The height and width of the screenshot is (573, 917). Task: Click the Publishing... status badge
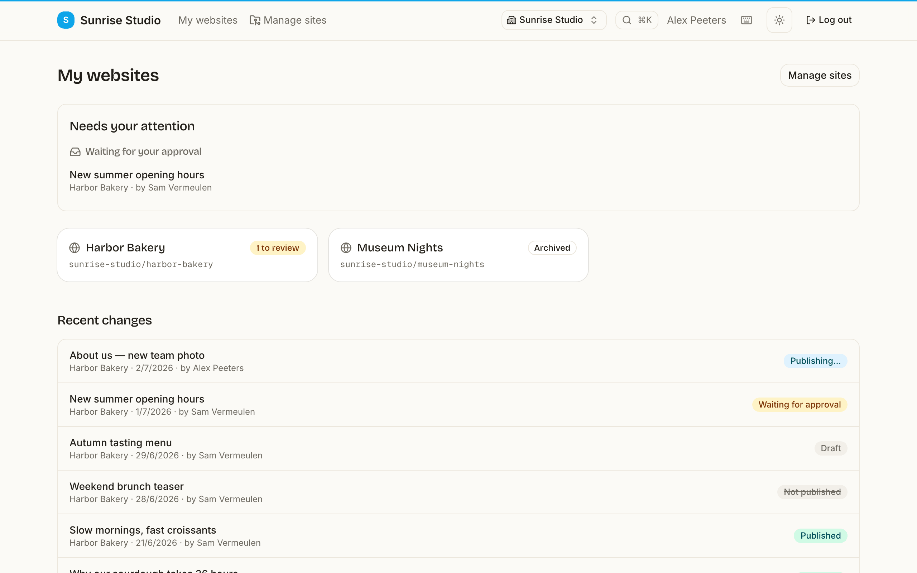pos(815,361)
